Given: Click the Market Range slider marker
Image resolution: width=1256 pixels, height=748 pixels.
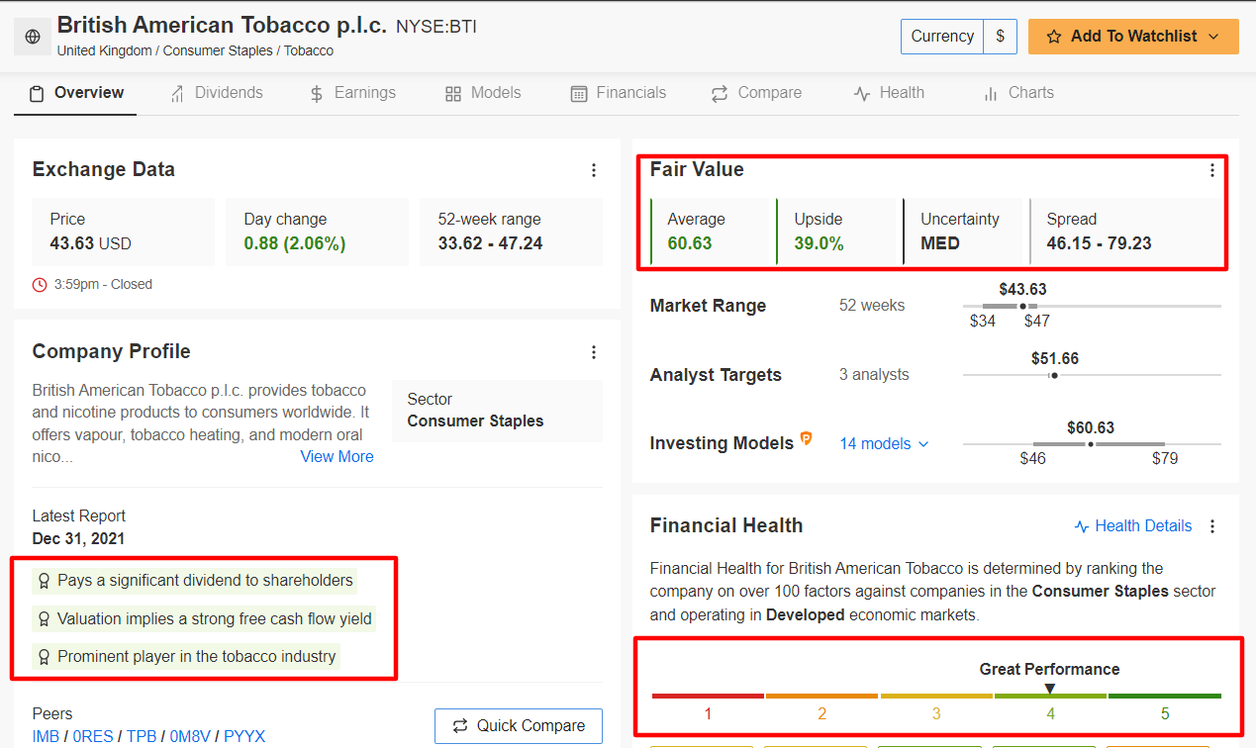Looking at the screenshot, I should (x=1023, y=307).
